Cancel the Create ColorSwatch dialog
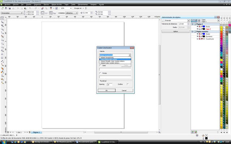This screenshot has height=144, width=231. coord(124,90)
